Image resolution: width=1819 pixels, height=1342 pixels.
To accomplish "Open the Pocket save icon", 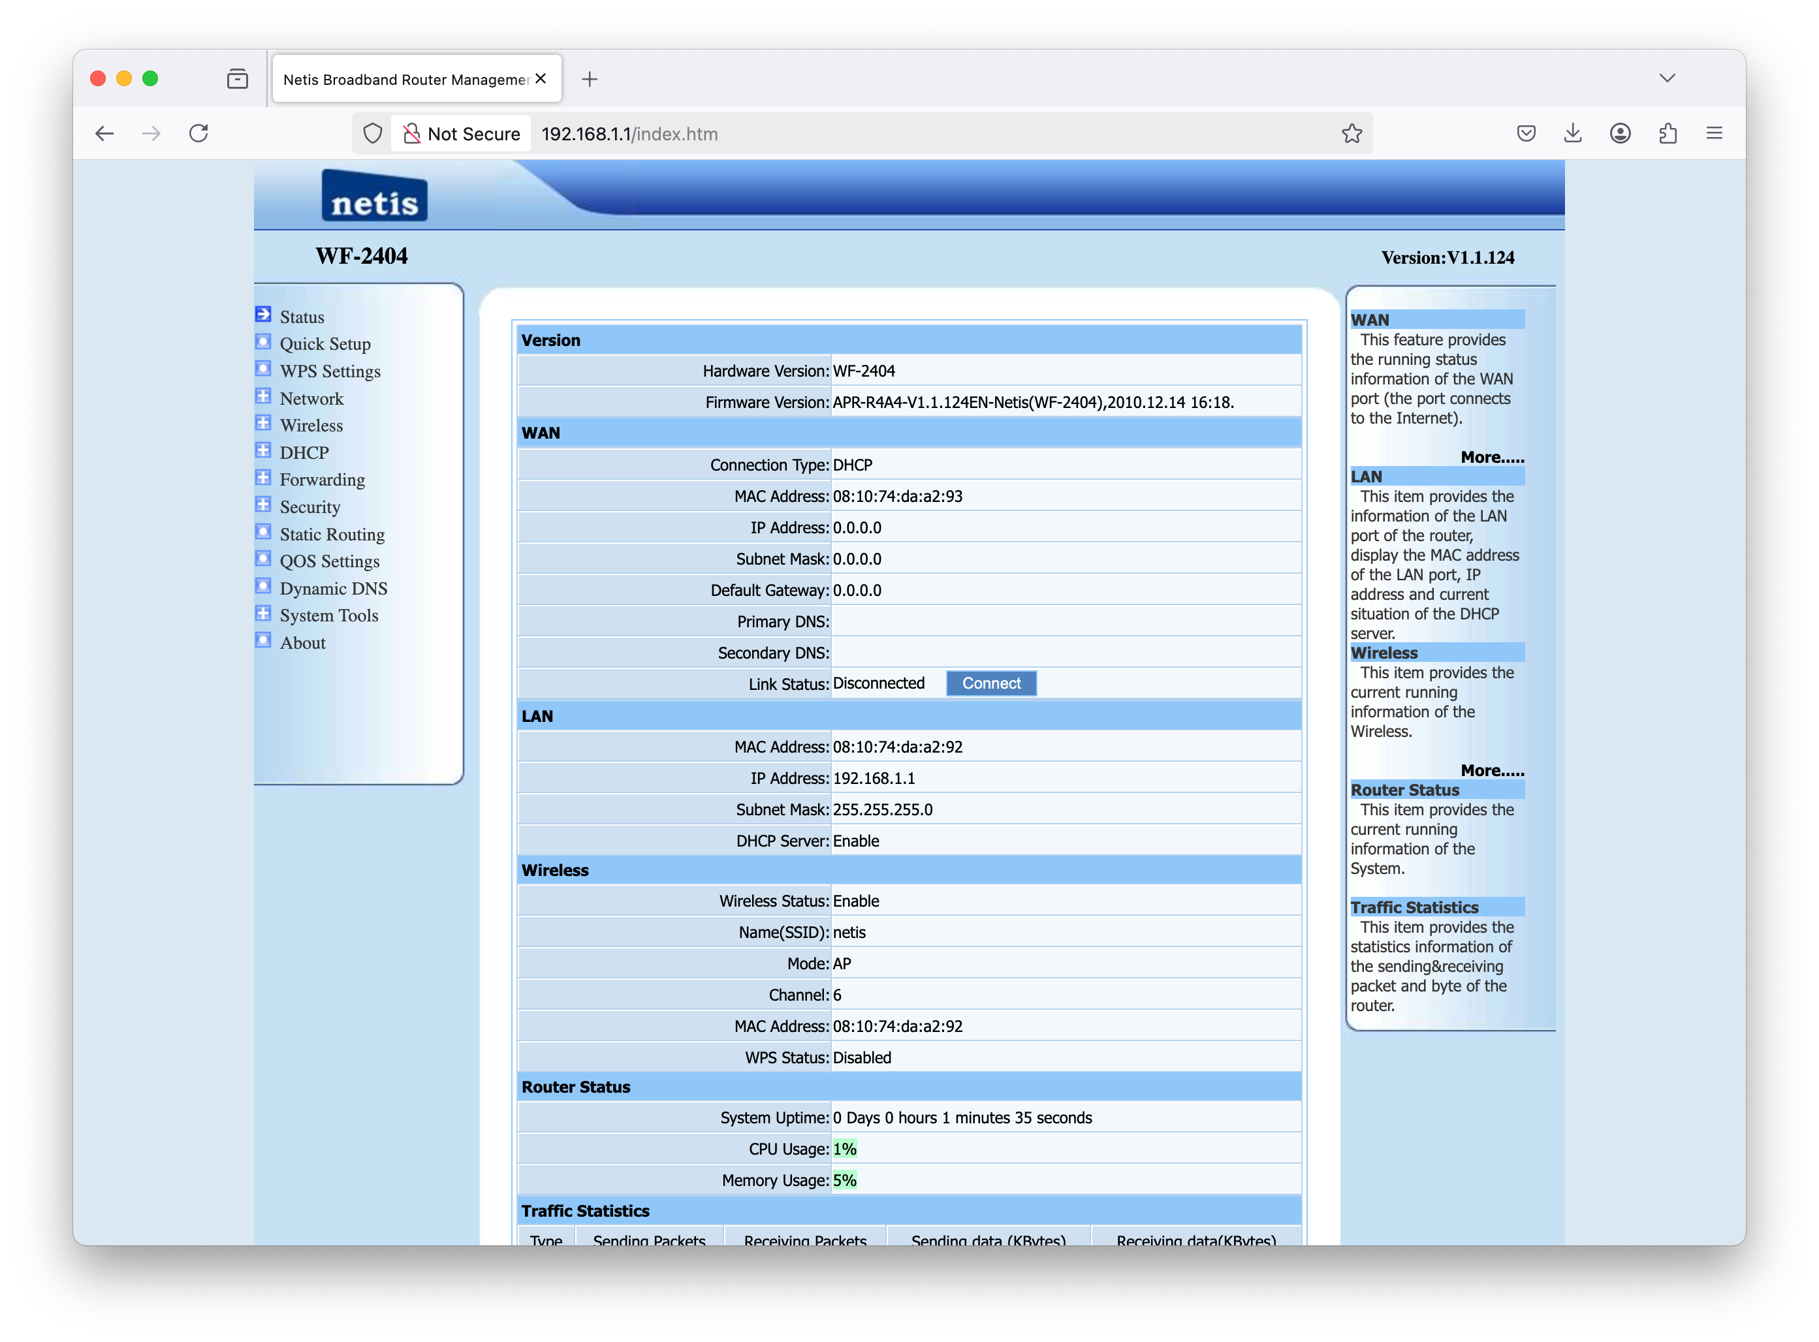I will [x=1526, y=133].
